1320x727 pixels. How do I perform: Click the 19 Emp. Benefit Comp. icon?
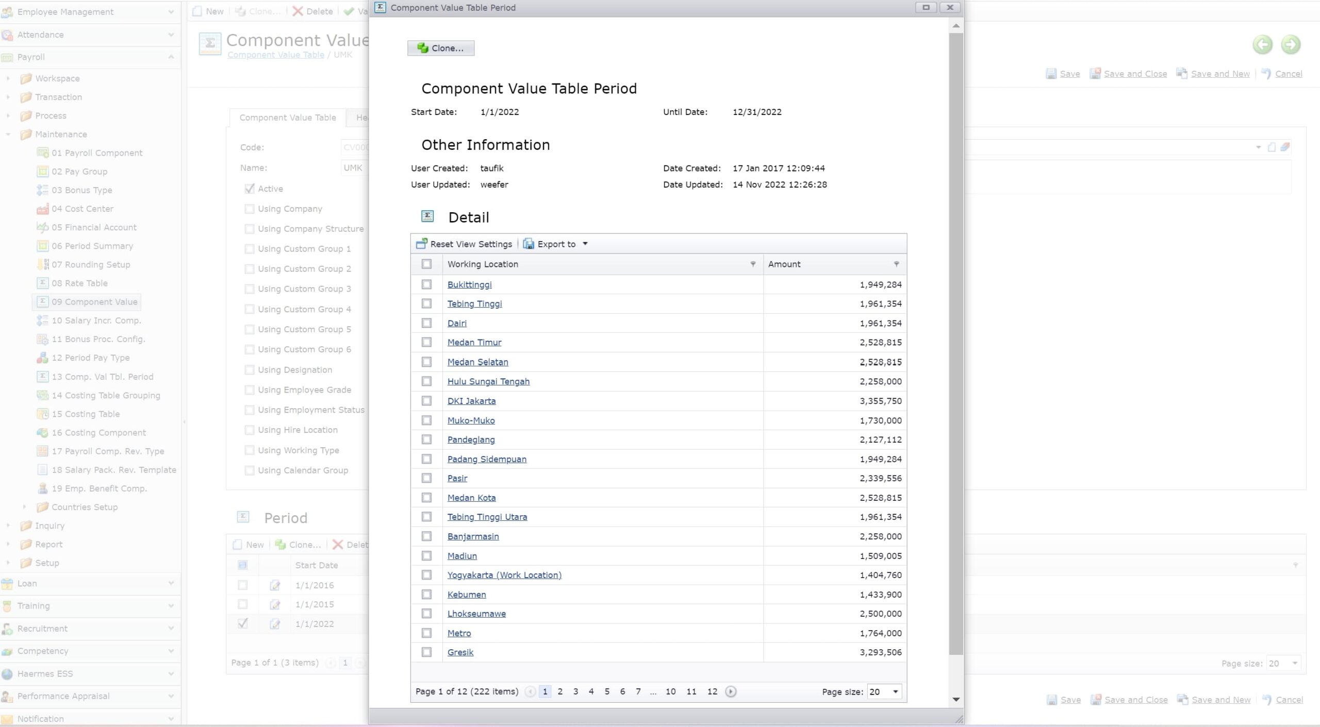(x=43, y=488)
